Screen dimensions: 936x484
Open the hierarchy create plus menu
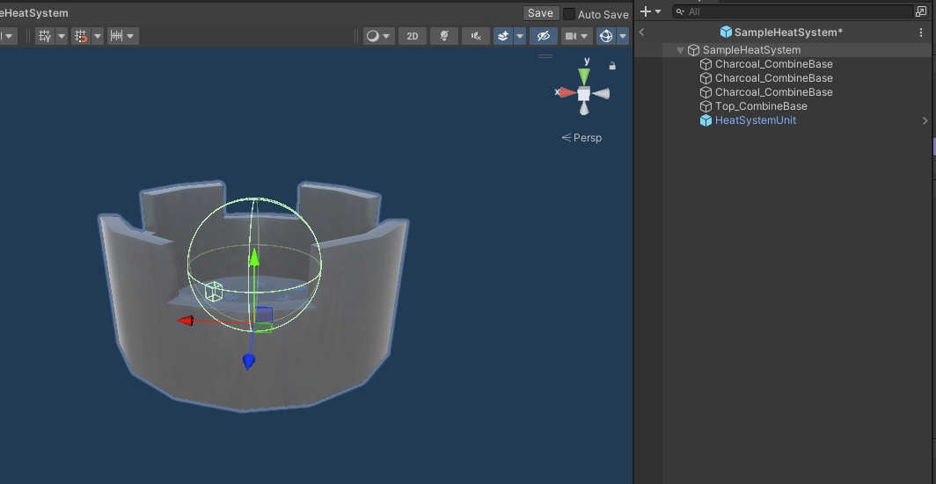pyautogui.click(x=650, y=11)
